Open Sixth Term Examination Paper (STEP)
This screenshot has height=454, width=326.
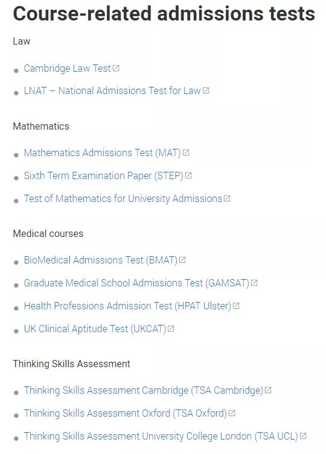104,175
